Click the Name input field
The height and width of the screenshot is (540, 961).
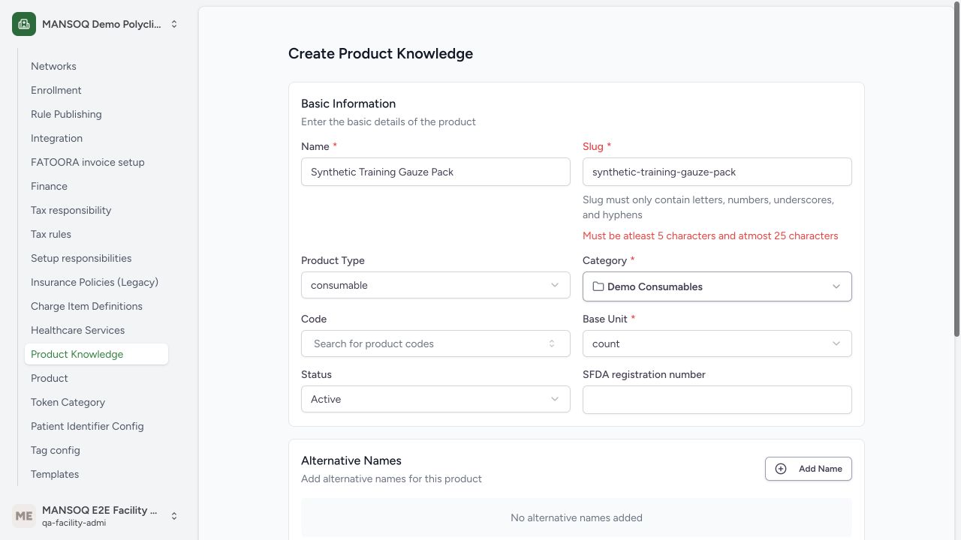coord(435,172)
